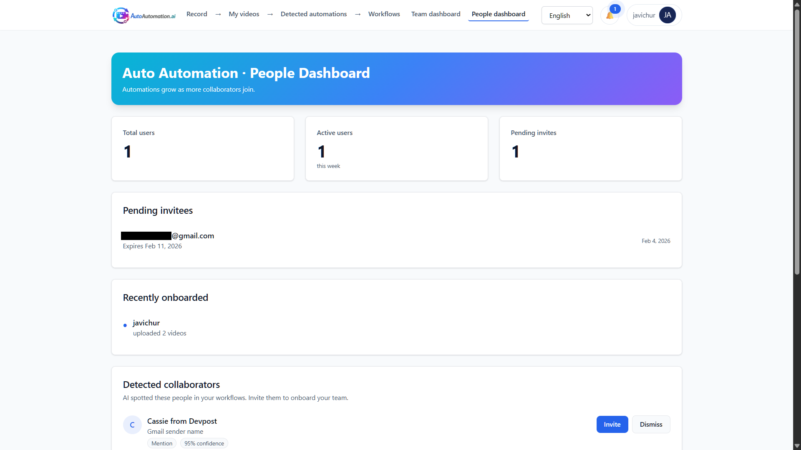Open My videos page
The height and width of the screenshot is (450, 801).
[x=244, y=14]
